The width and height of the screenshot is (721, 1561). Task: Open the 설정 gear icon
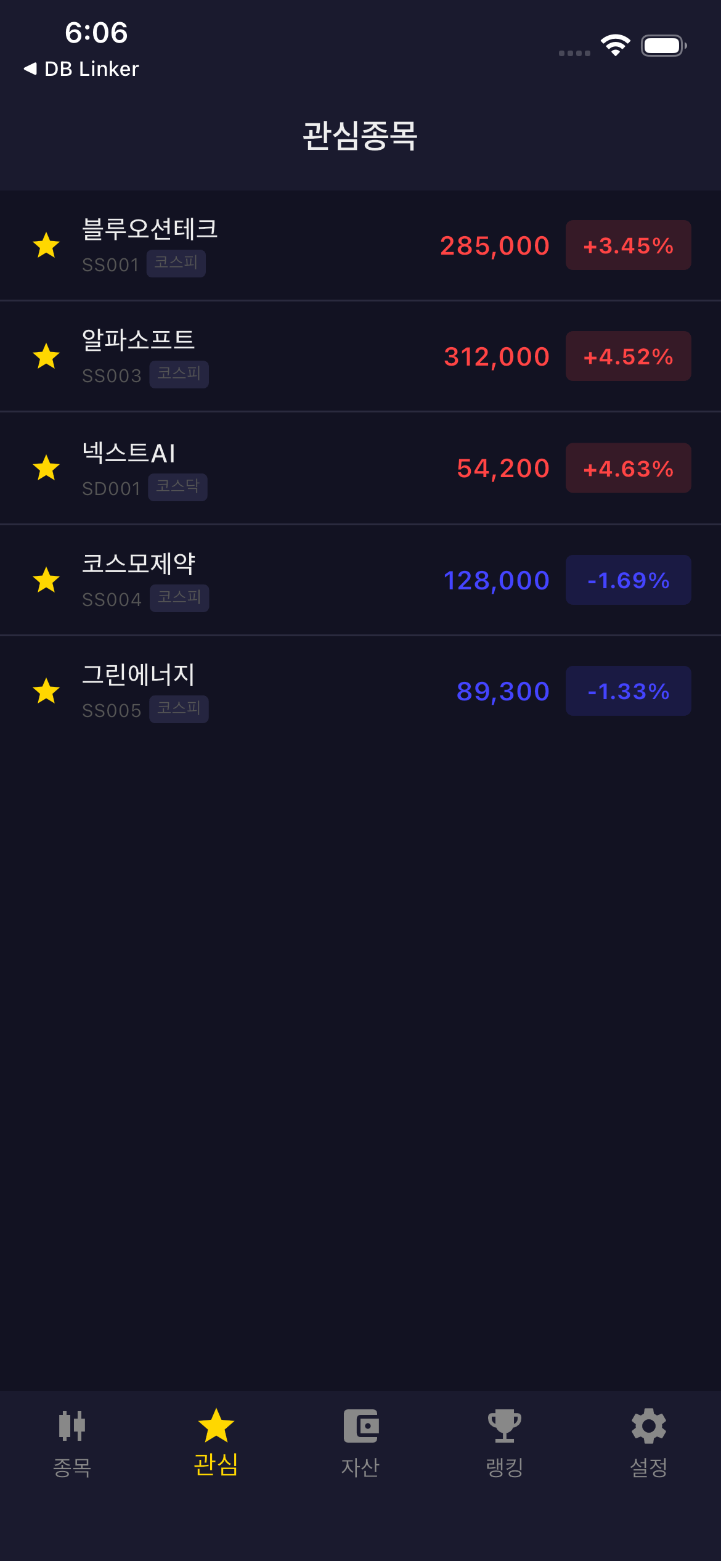[649, 1425]
